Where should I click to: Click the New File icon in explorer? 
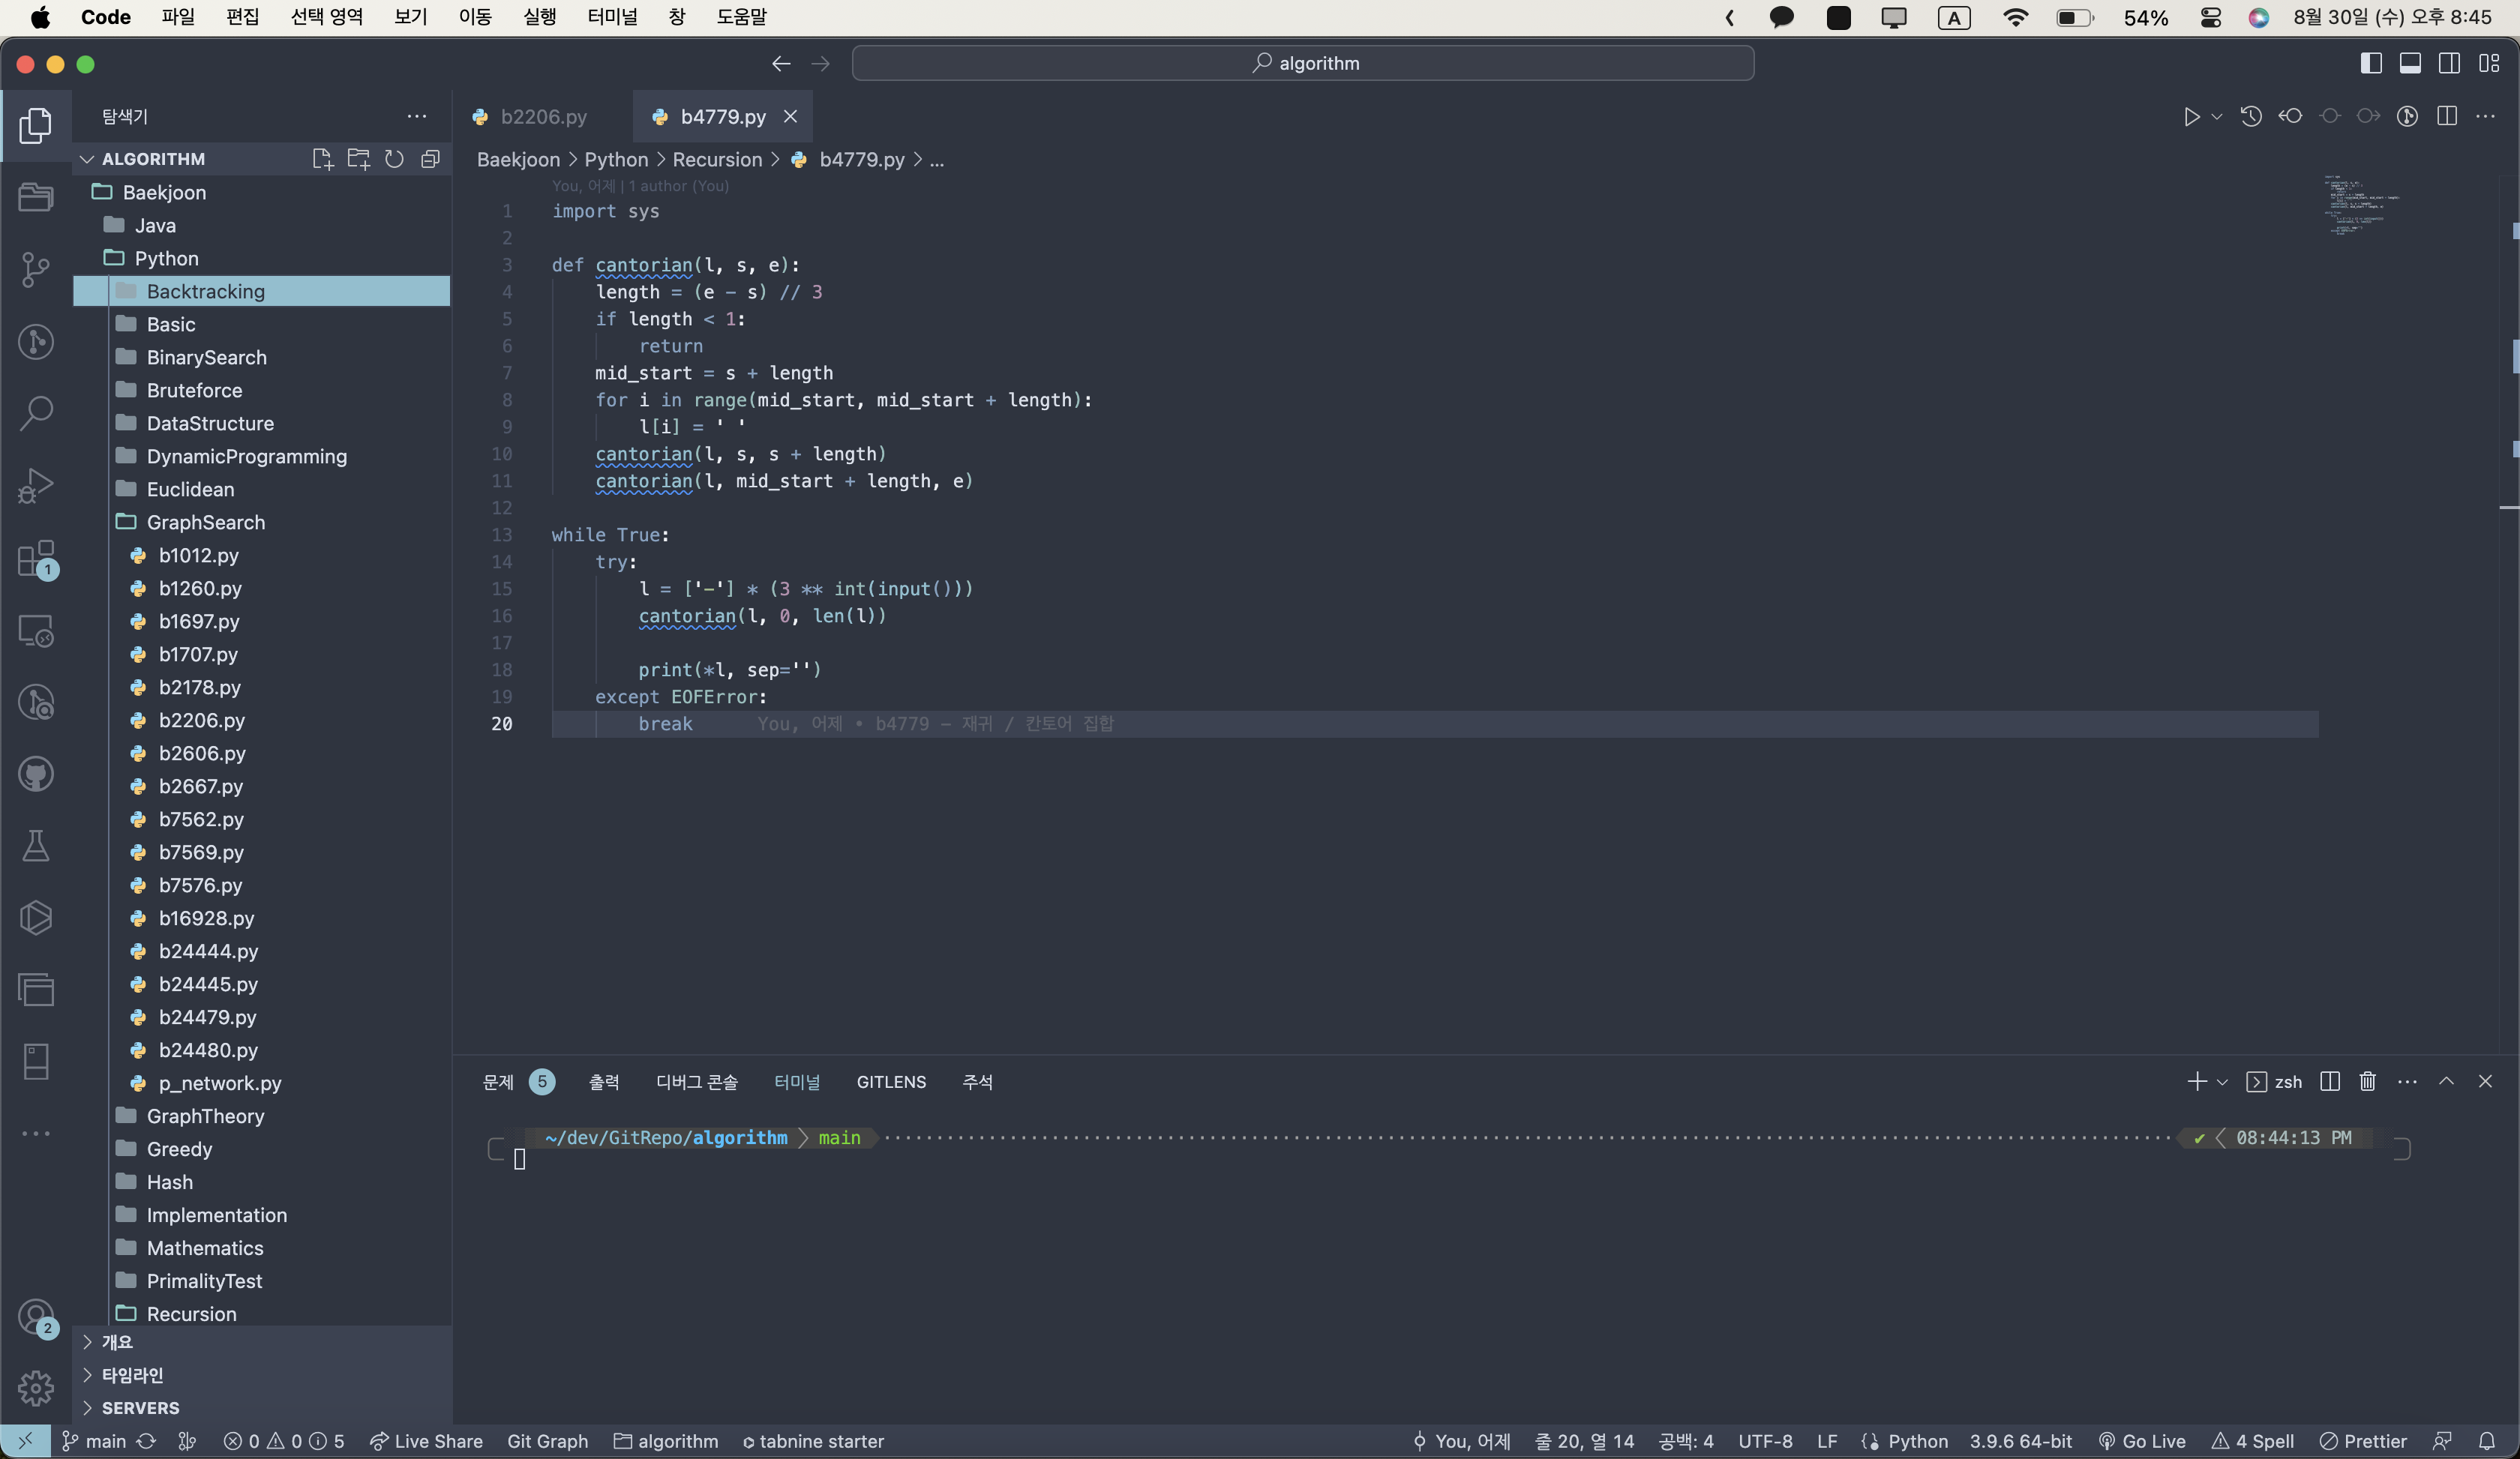click(322, 159)
